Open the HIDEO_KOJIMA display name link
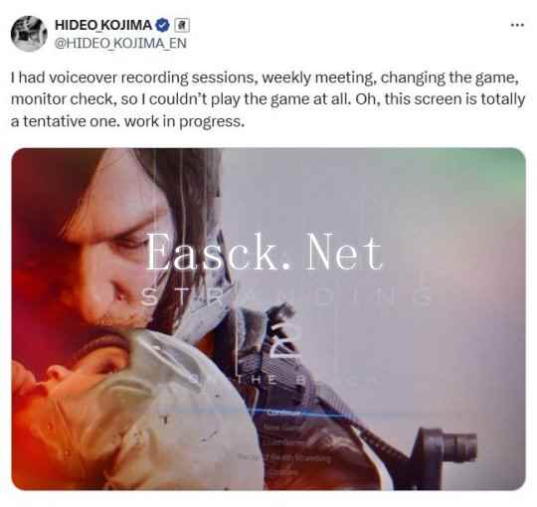Image resolution: width=537 pixels, height=507 pixels. pos(103,25)
